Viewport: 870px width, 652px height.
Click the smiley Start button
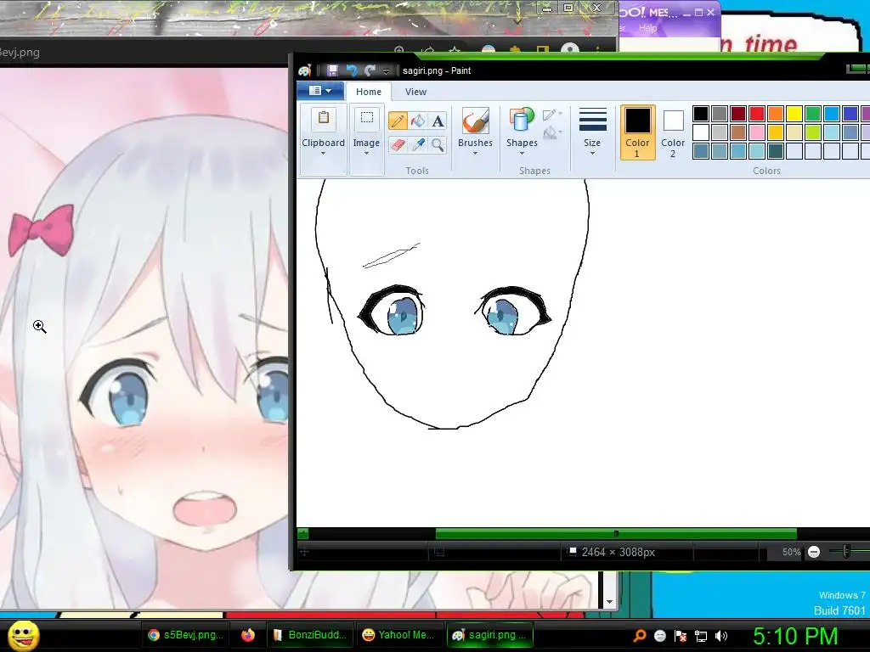coord(23,636)
